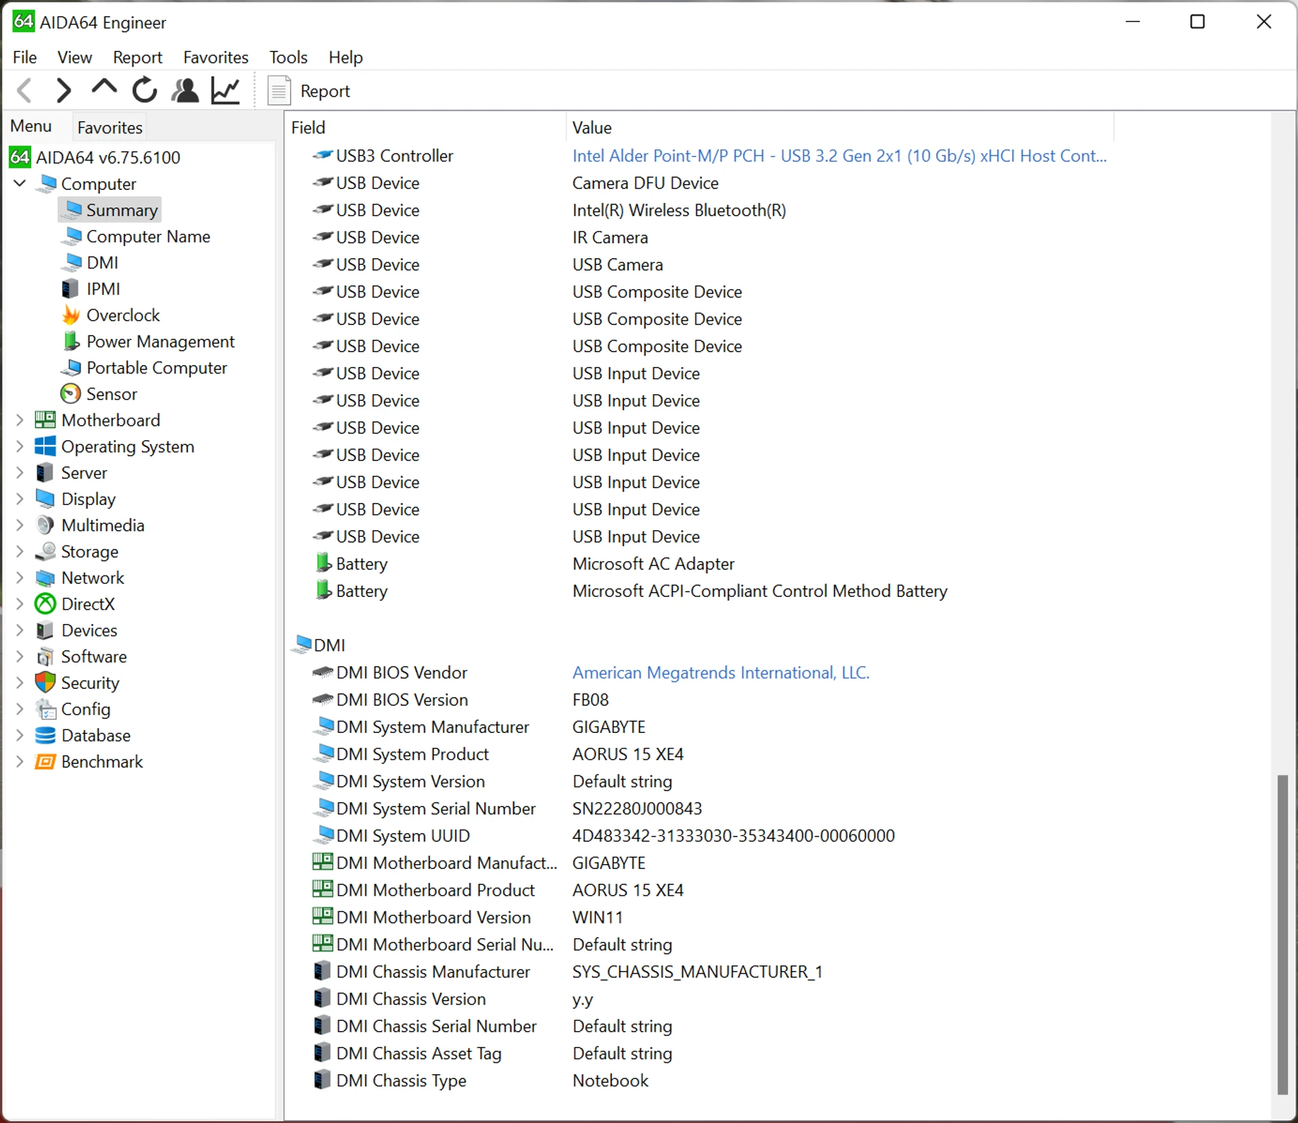Image resolution: width=1298 pixels, height=1123 pixels.
Task: Click the DirectX Xbox icon
Action: click(45, 604)
